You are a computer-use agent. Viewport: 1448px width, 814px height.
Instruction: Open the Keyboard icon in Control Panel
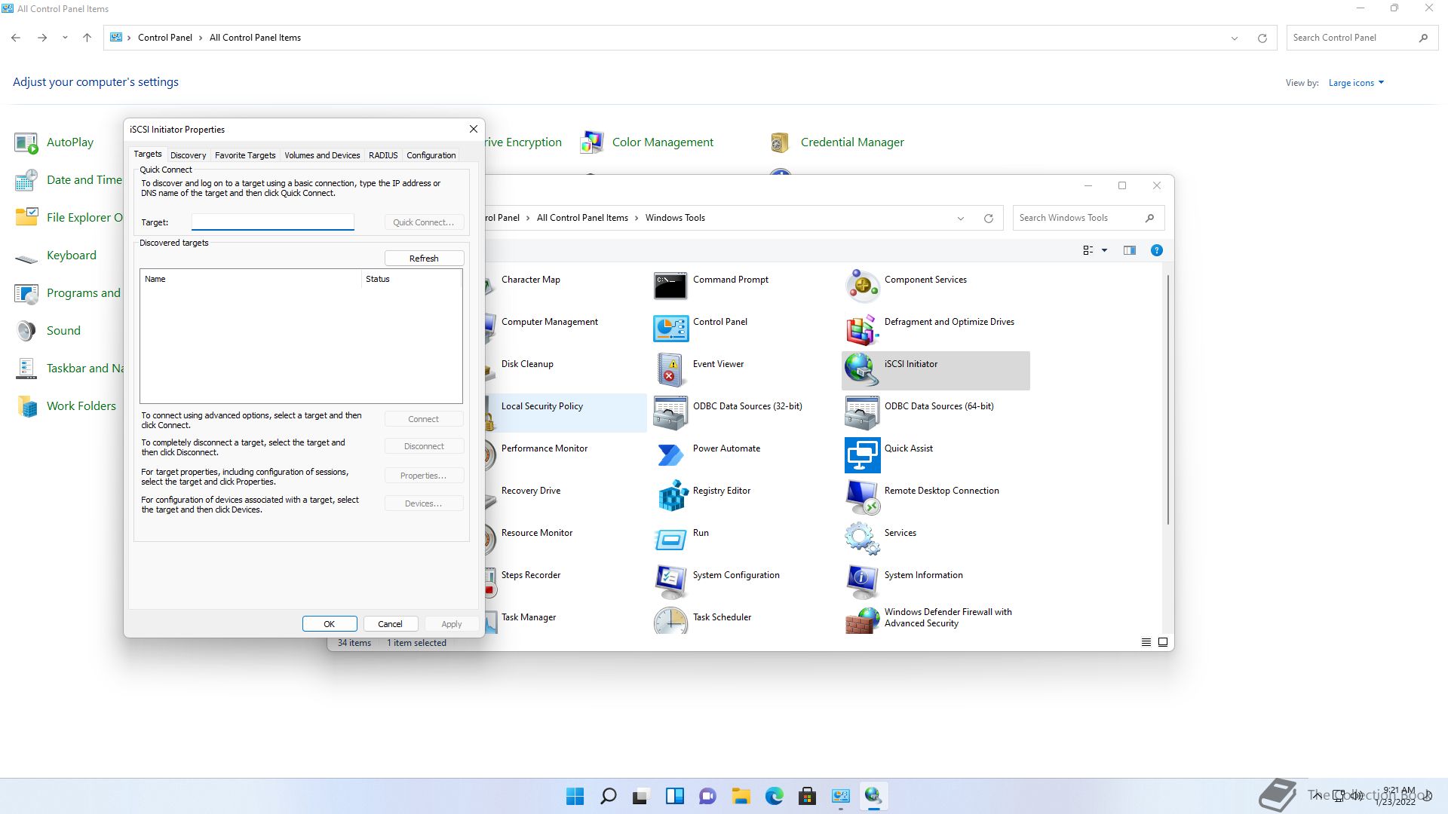click(x=26, y=258)
